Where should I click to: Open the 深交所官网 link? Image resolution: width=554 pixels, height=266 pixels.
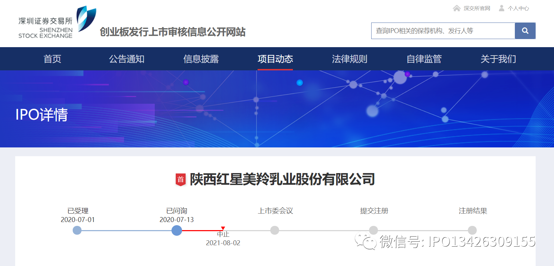coord(477,8)
